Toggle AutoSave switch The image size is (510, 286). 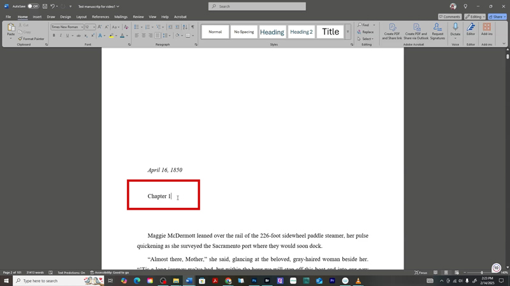(x=33, y=6)
